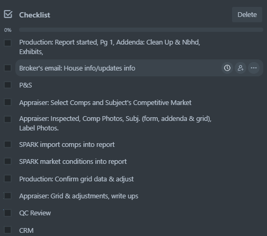Viewport: 267px width, 236px height.
Task: Edit the QC Review item text
Action: pyautogui.click(x=35, y=213)
